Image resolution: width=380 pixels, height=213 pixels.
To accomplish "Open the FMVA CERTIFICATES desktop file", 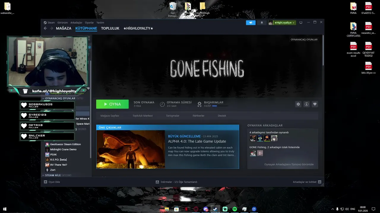I will point(353,30).
